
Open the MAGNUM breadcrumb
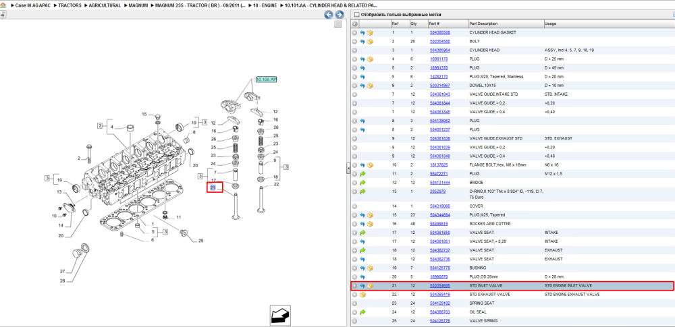point(138,5)
